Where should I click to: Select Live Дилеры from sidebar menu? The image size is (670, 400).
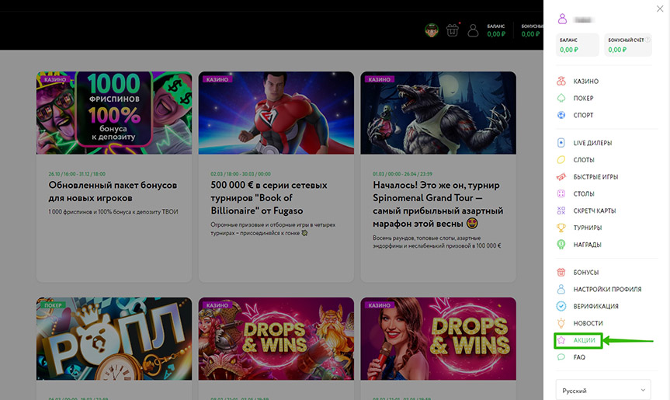coord(592,143)
